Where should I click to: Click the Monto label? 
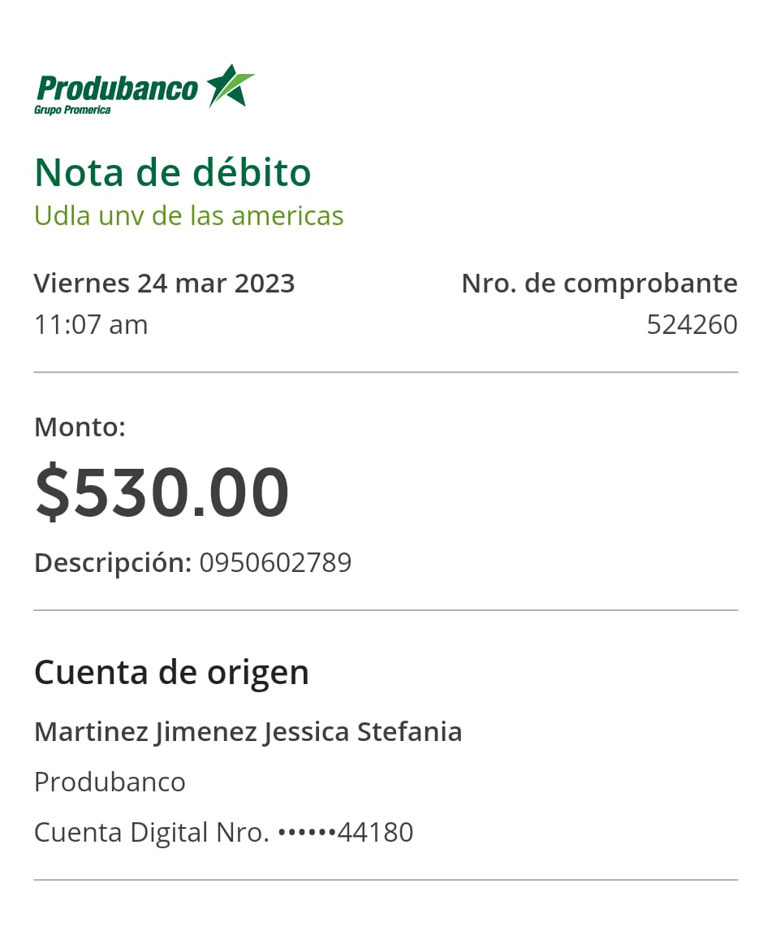(x=80, y=427)
